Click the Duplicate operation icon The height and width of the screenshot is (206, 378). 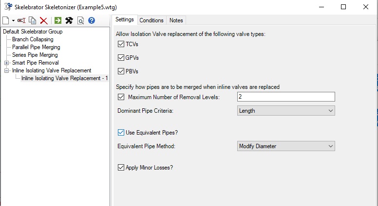(x=33, y=20)
